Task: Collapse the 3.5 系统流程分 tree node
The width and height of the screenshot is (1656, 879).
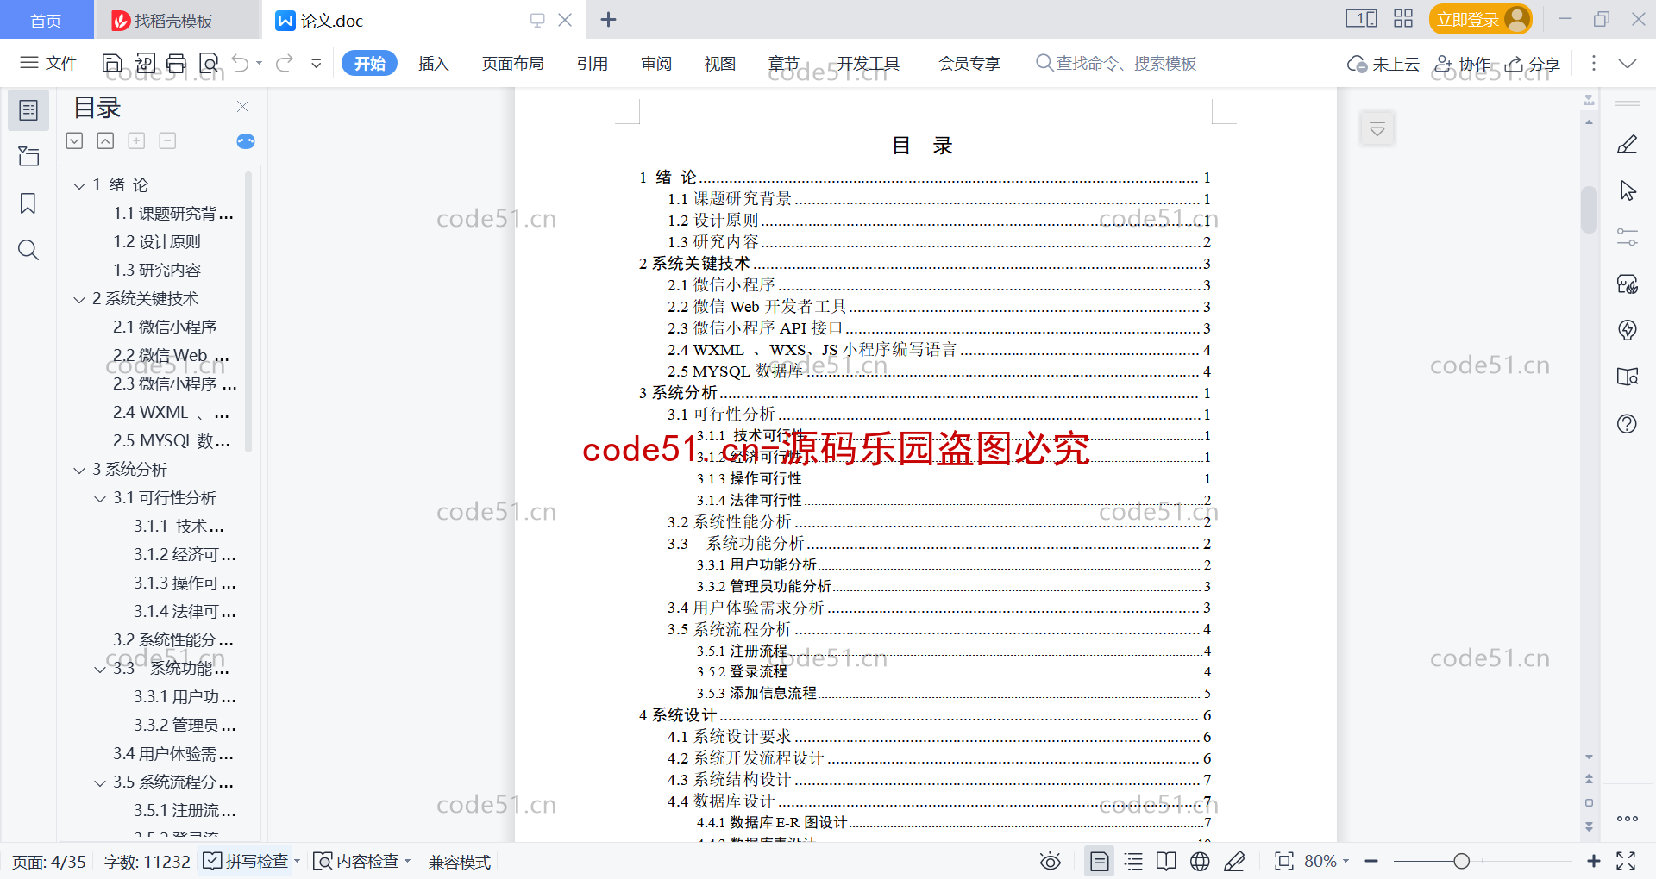Action: [100, 782]
